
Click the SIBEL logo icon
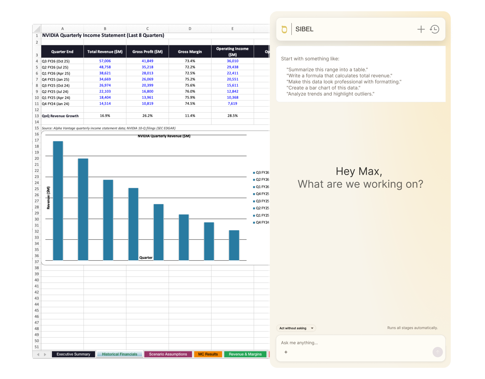point(284,29)
